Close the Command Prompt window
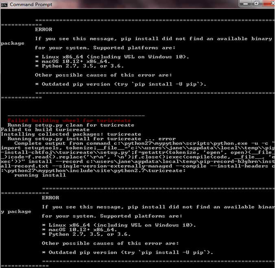The height and width of the screenshot is (268, 275). click(269, 4)
